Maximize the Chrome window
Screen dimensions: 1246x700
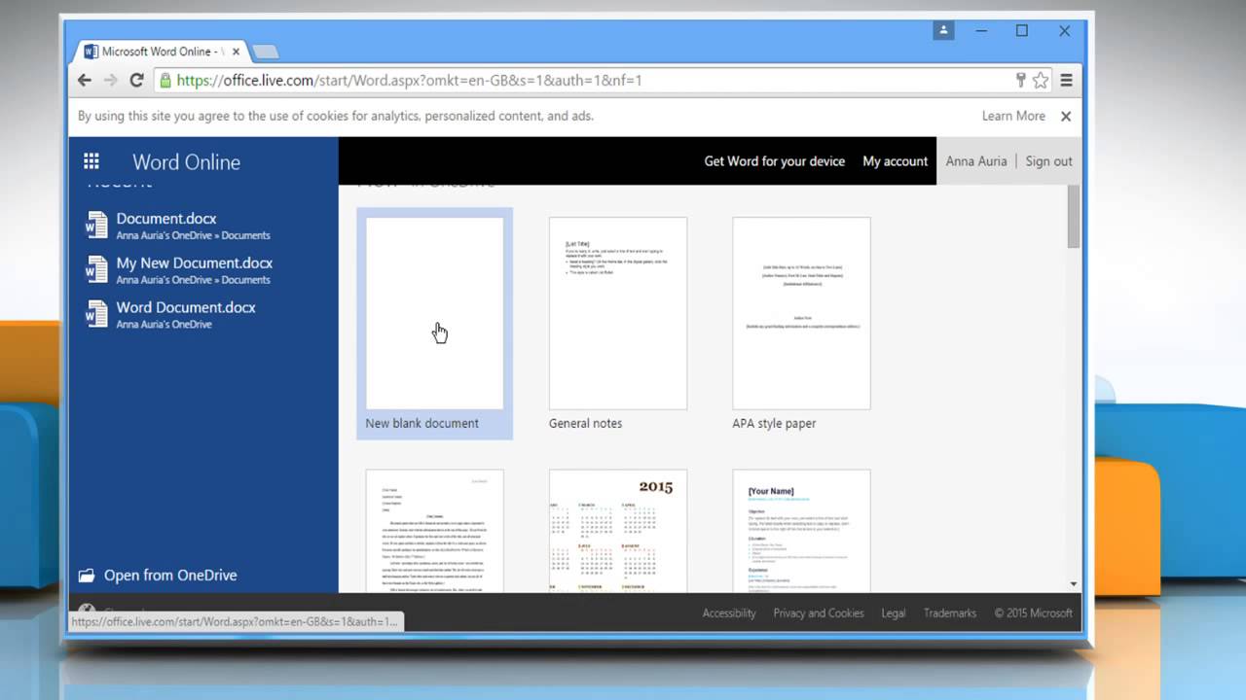[x=1022, y=31]
